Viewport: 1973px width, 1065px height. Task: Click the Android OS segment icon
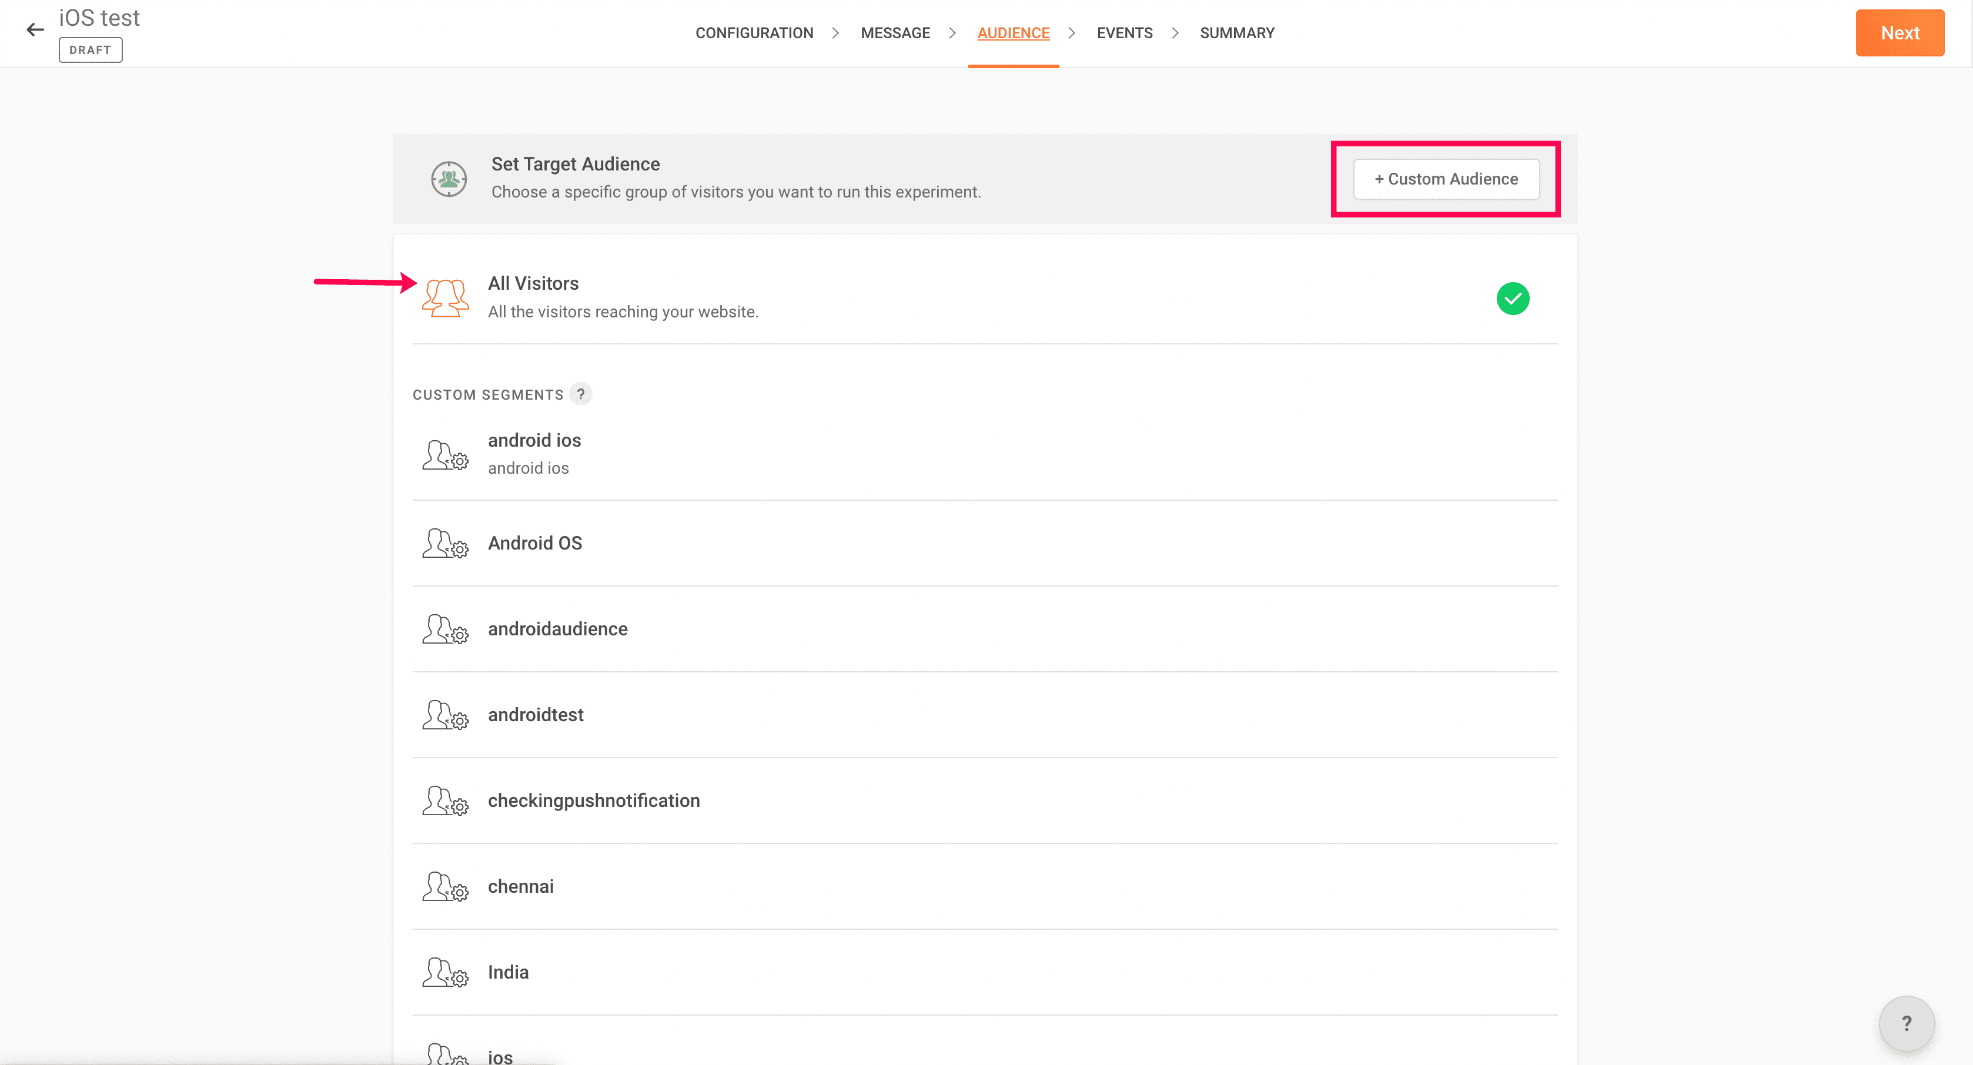pos(445,544)
